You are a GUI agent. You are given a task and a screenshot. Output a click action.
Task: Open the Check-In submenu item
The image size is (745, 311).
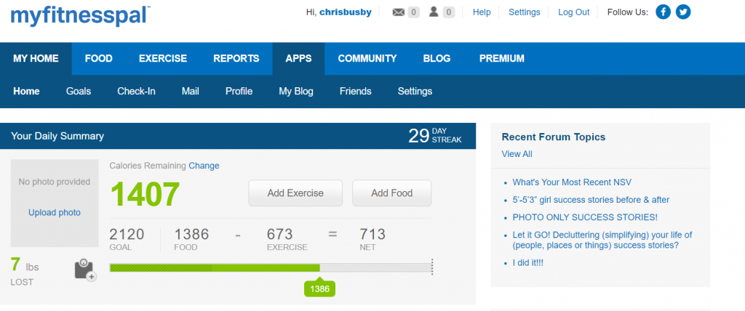(136, 91)
